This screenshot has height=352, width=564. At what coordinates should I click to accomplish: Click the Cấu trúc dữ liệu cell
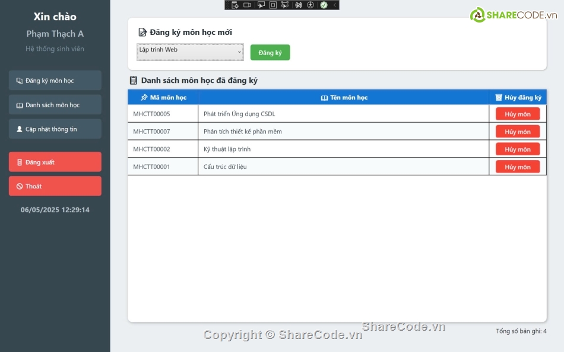pos(344,167)
